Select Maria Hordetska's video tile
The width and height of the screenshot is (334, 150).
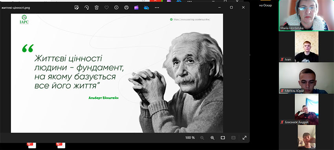tap(306, 15)
